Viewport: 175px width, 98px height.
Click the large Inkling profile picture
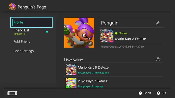point(79,33)
